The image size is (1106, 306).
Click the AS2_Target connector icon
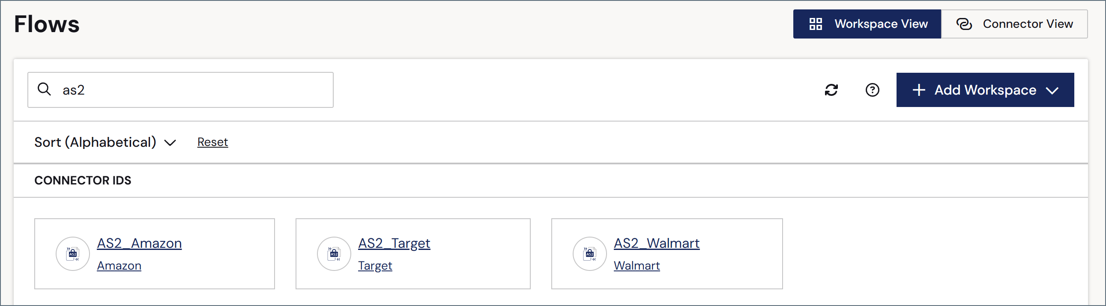334,254
